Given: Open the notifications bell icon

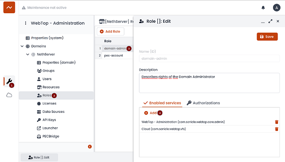Looking at the screenshot, I should pos(263,7).
